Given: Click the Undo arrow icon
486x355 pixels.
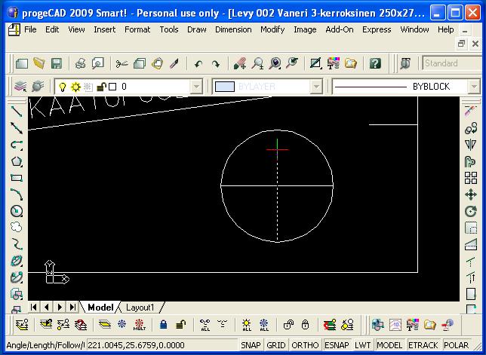Looking at the screenshot, I should pos(198,64).
